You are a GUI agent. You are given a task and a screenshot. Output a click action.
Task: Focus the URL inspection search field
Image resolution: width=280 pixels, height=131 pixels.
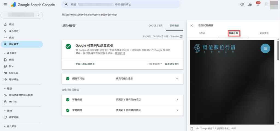point(121,4)
